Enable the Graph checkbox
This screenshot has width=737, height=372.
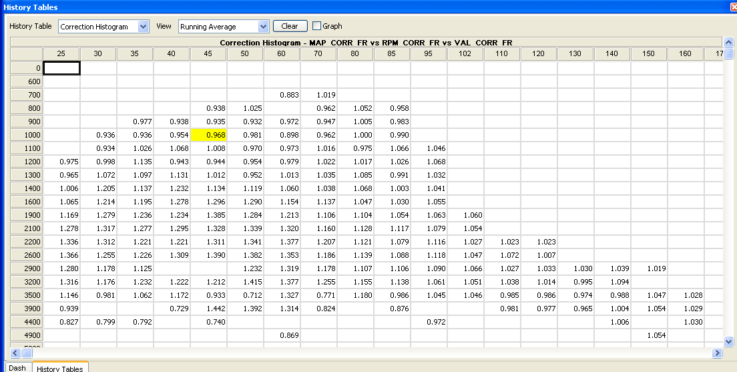coord(317,26)
